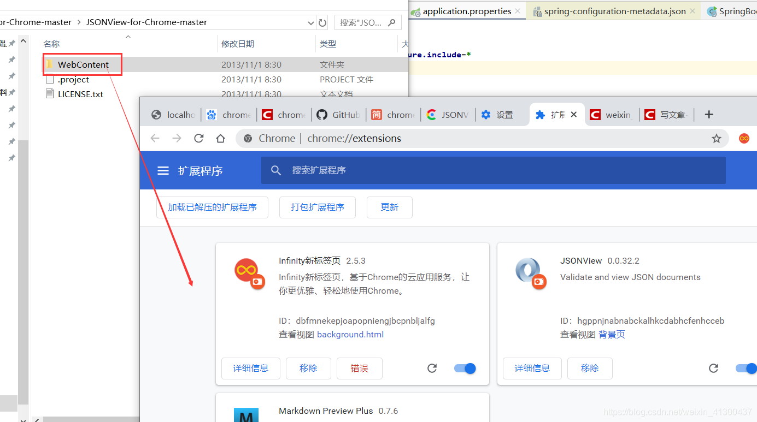Switch to the weixin_ tab
757x422 pixels.
(612, 115)
